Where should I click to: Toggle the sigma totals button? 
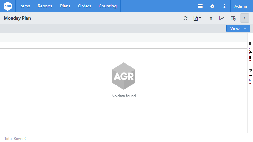pos(245,18)
